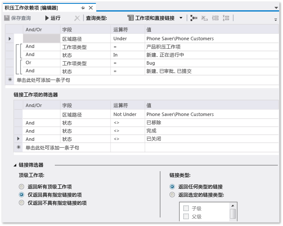Click the 工作项类型 field in 产品积压工作项 row

[85, 47]
